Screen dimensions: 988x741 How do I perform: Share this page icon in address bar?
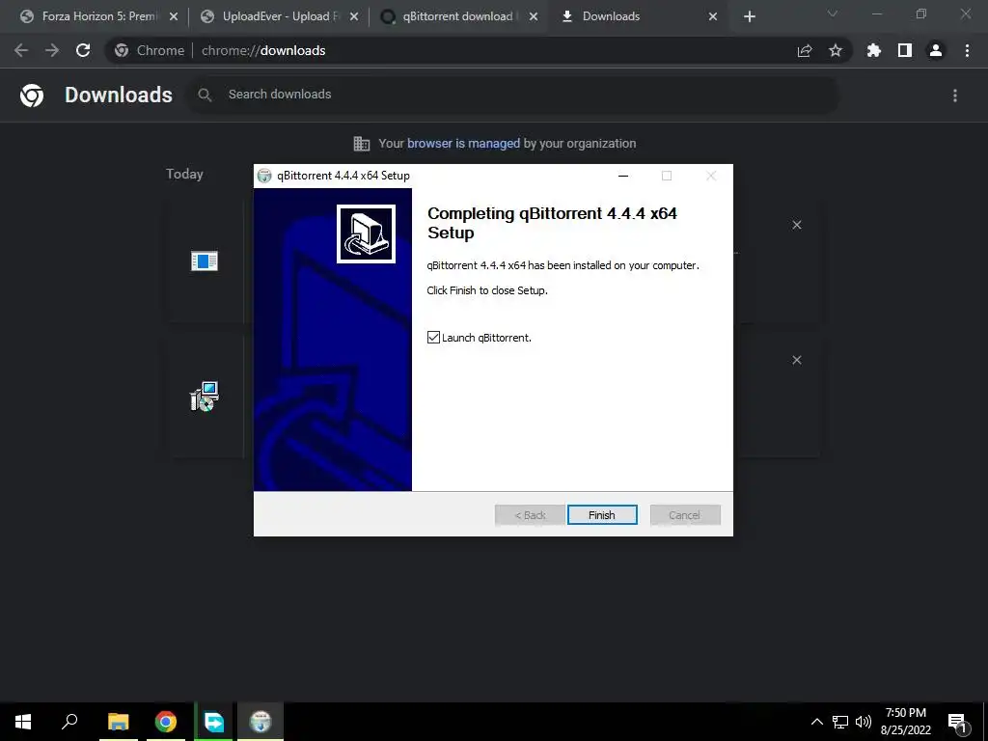(x=805, y=50)
